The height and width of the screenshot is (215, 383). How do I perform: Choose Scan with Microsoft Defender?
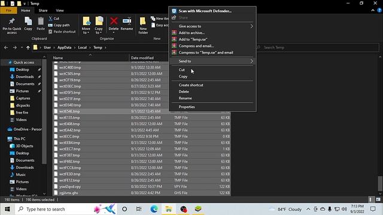coord(212,11)
